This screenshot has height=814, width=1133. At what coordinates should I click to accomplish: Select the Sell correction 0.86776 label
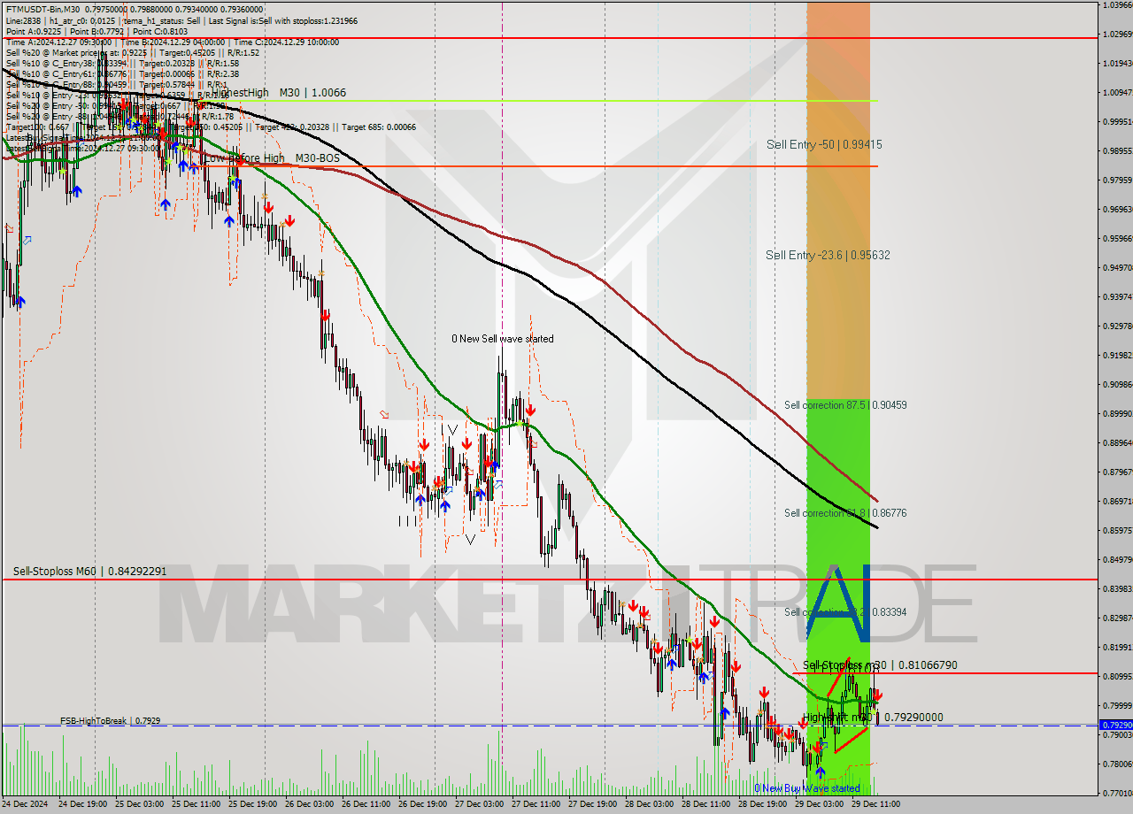pyautogui.click(x=845, y=513)
